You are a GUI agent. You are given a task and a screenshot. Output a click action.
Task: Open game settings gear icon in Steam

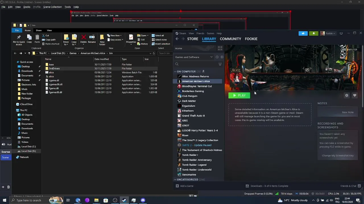[347, 95]
